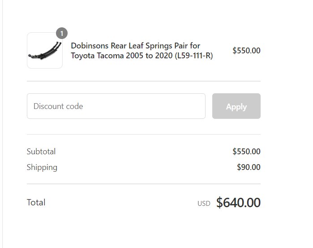Click the word Pair in the product title
Image resolution: width=313 pixels, height=248 pixels.
point(181,46)
